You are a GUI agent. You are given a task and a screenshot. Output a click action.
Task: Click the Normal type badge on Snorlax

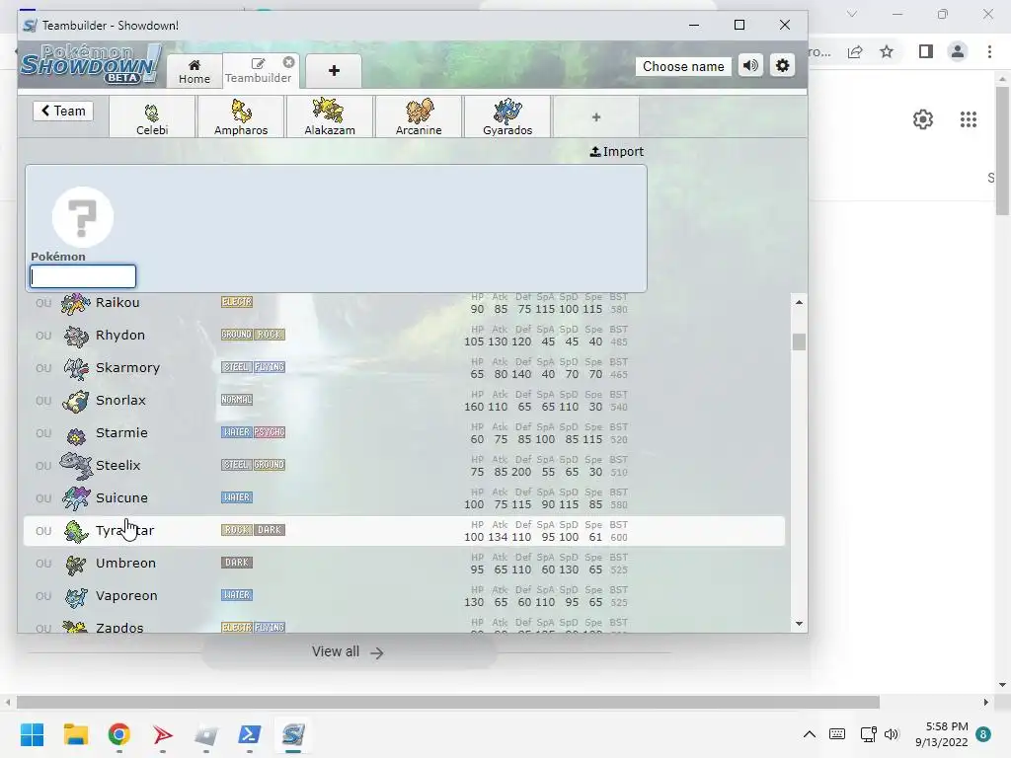tap(237, 400)
